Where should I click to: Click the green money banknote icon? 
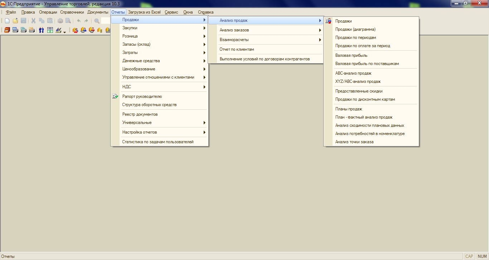tap(50, 30)
